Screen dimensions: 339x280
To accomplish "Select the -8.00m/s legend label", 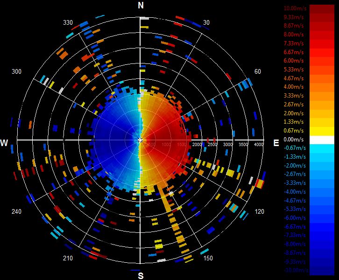I will coord(295,244).
